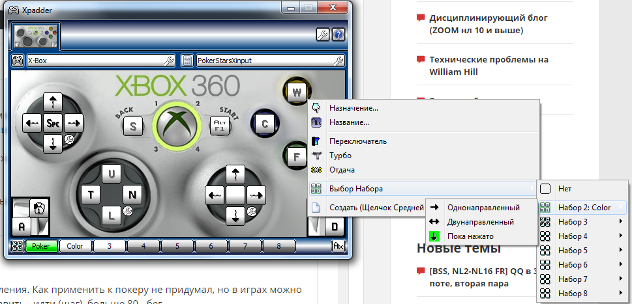Click the right stick down arrow

tap(235, 216)
